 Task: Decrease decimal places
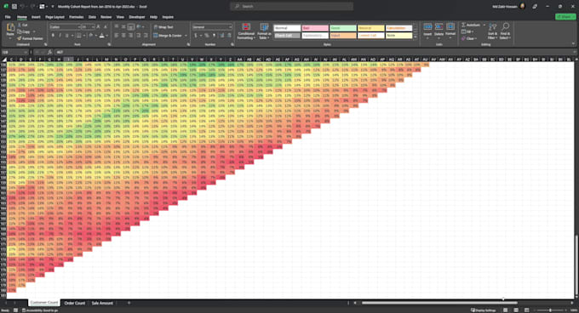229,36
